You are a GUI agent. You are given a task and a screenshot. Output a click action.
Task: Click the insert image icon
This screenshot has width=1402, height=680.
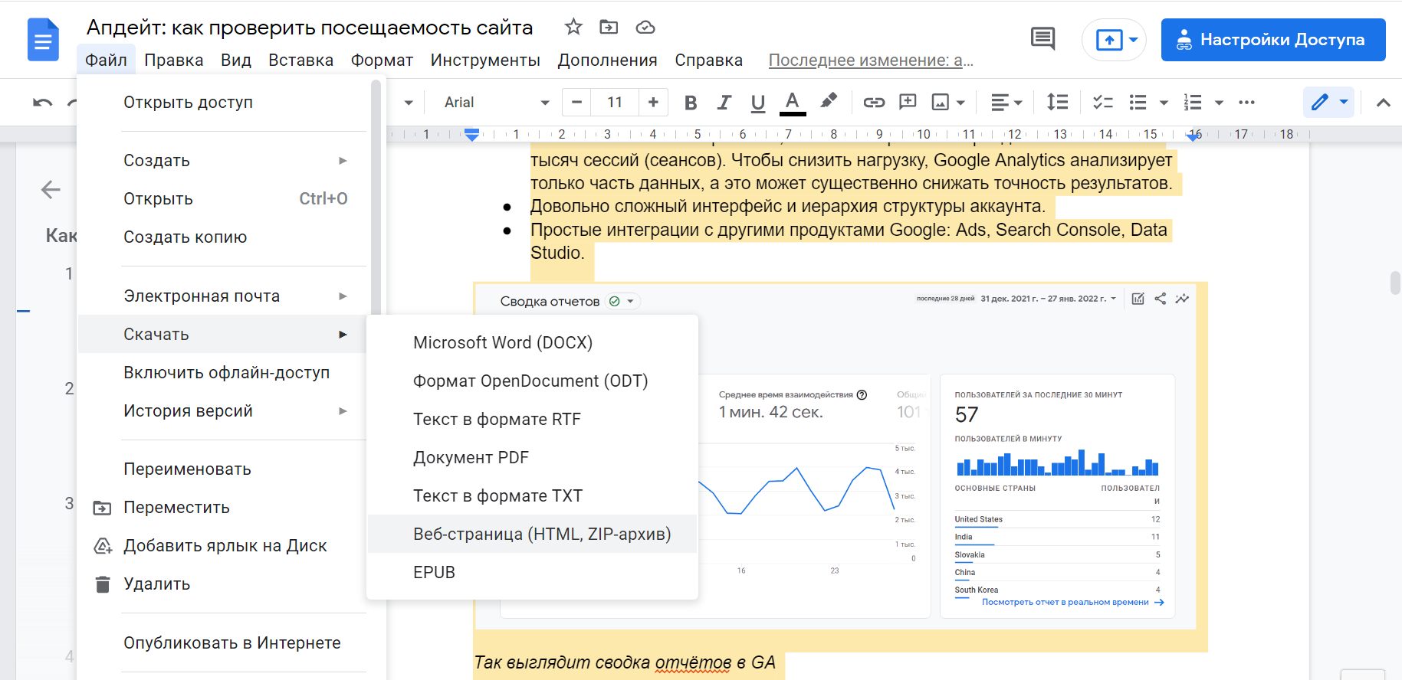[x=940, y=102]
